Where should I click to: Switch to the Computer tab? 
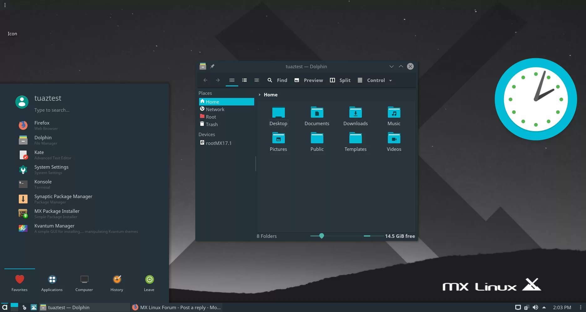(x=84, y=283)
